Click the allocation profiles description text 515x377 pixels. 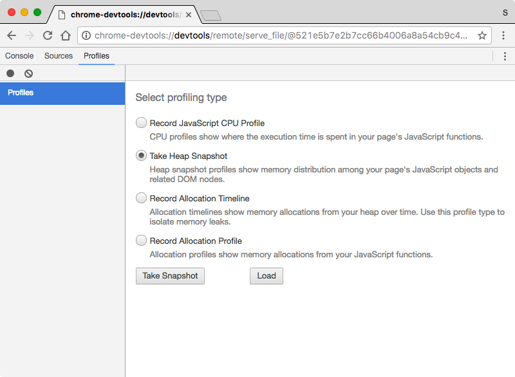(291, 255)
